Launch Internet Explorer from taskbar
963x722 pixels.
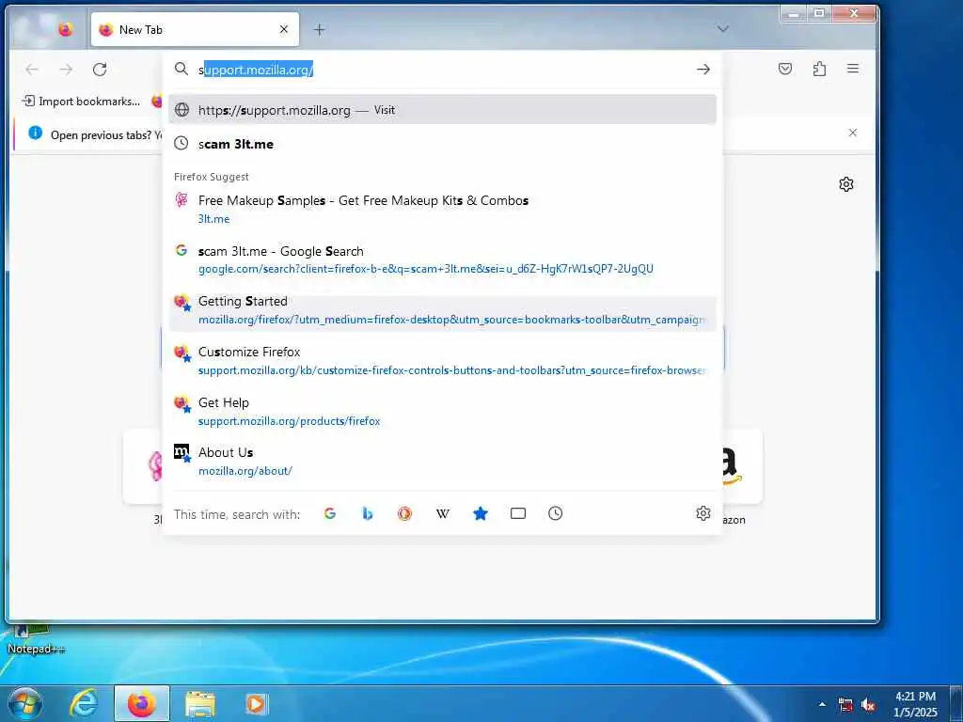(x=84, y=703)
